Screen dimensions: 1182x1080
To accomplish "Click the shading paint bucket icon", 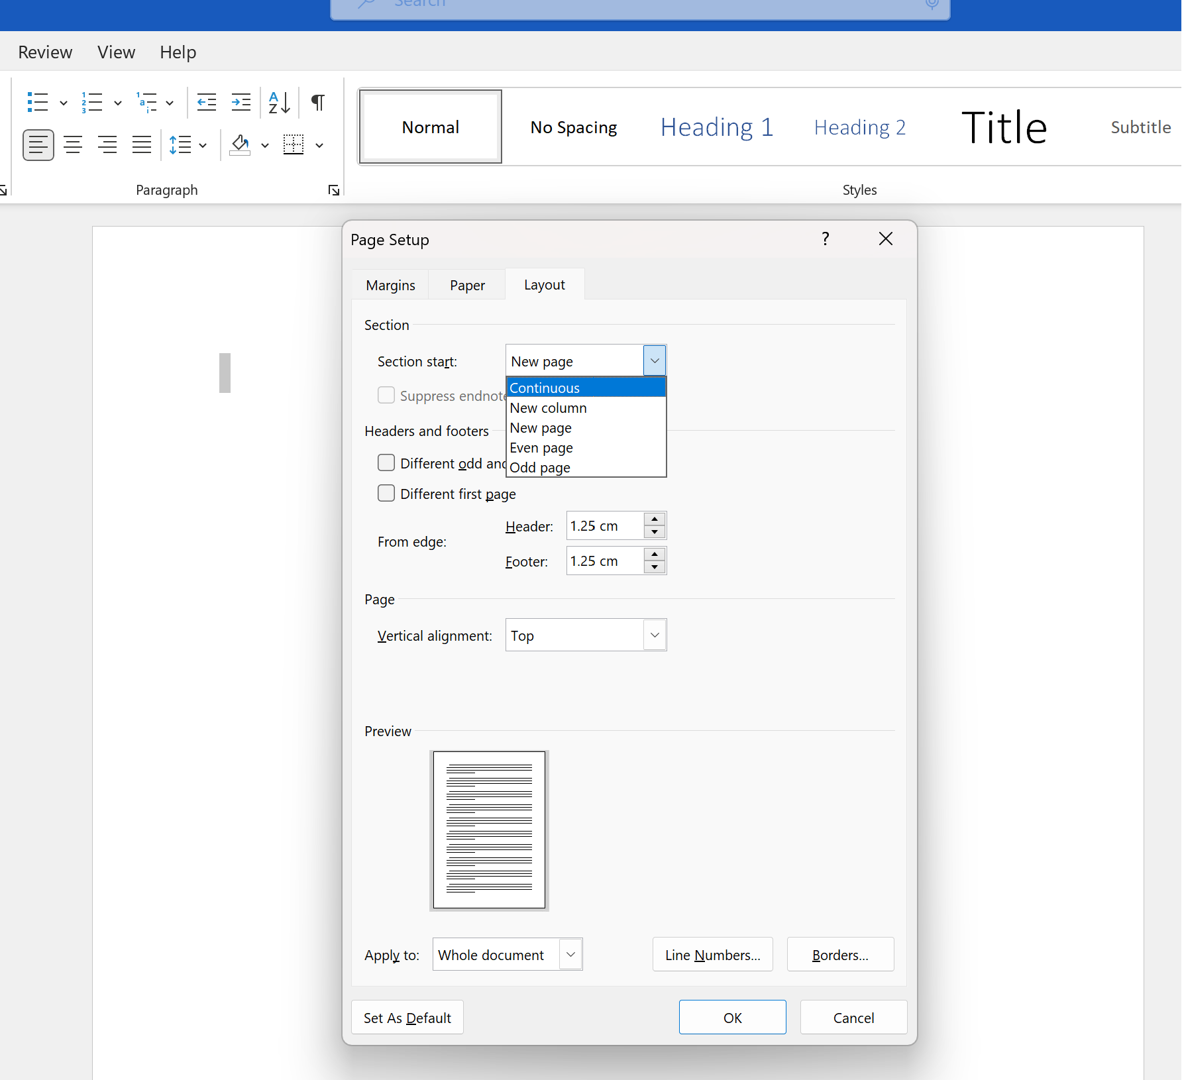I will 240,144.
